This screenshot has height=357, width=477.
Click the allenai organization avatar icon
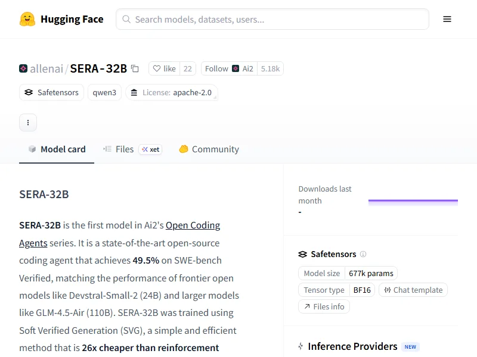click(x=23, y=68)
